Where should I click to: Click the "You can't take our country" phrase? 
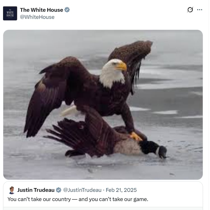click(39, 199)
